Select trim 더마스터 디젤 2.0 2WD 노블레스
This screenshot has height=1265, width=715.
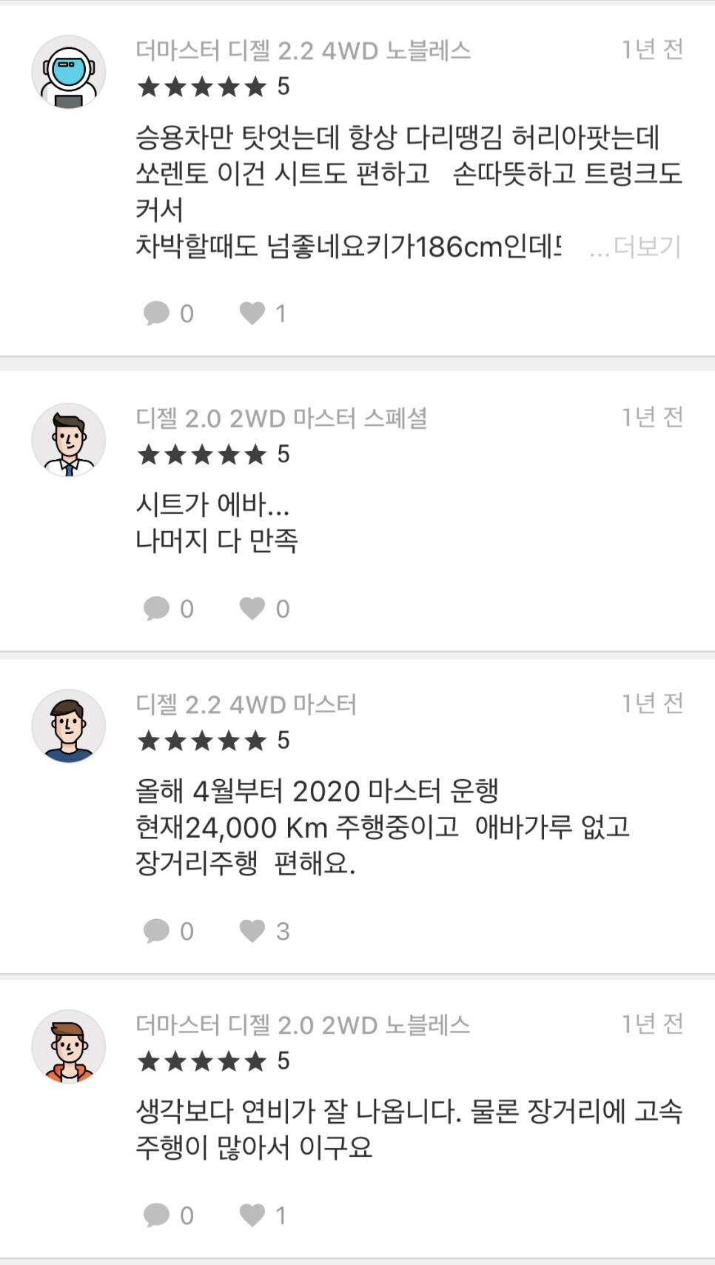click(x=303, y=1025)
